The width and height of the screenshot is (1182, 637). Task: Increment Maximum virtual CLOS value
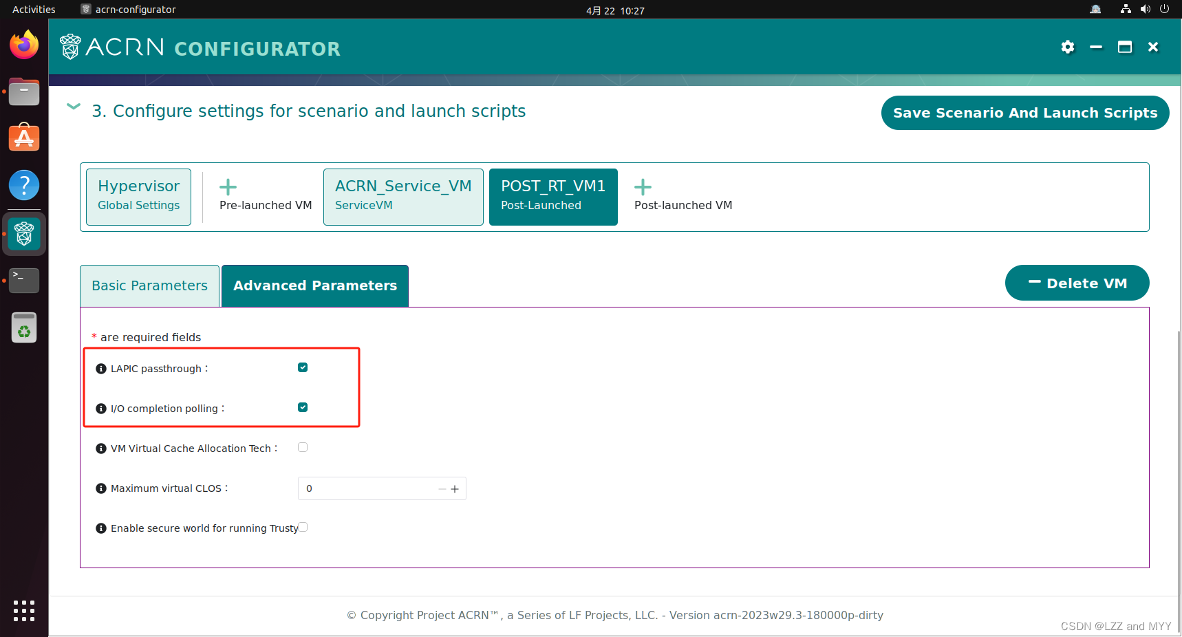click(x=455, y=489)
